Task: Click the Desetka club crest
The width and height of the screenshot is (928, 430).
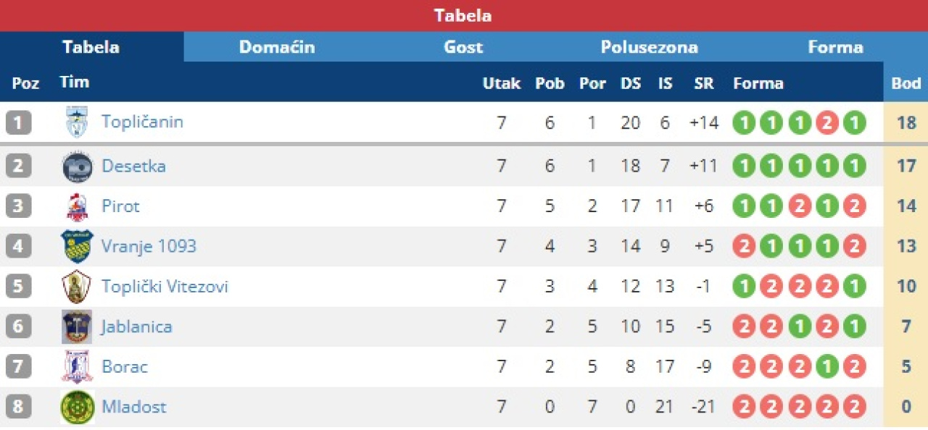Action: click(x=77, y=166)
